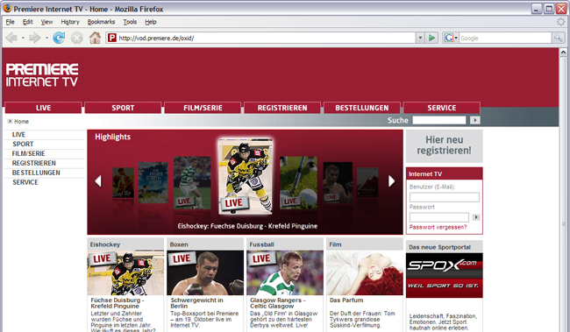Click the browser Home icon

tap(95, 38)
